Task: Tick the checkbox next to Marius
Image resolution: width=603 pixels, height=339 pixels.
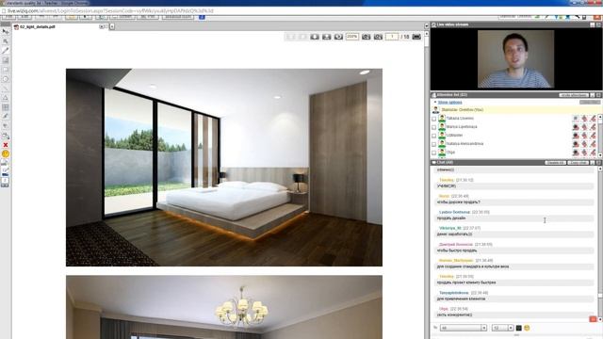Action: click(x=433, y=127)
